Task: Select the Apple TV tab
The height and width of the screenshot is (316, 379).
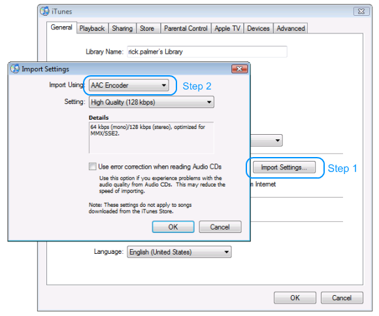Action: pyautogui.click(x=227, y=29)
